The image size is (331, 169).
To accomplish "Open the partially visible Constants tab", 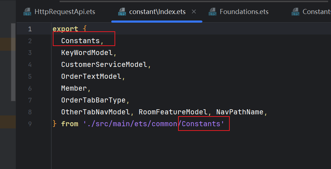I will point(316,12).
